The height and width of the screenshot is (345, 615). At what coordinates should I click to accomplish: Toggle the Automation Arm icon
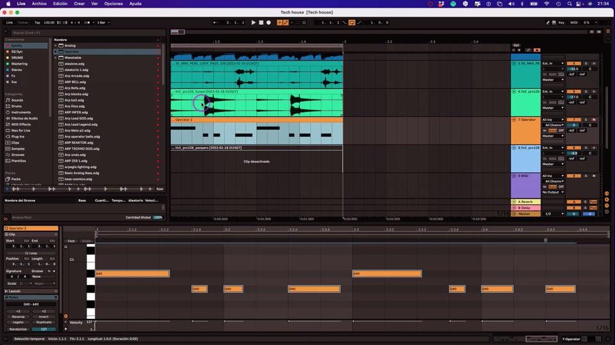coord(286,23)
